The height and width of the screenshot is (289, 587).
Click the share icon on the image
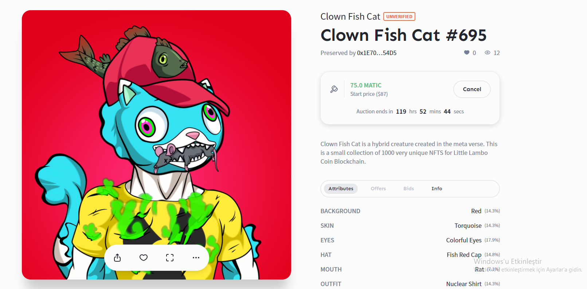(x=117, y=258)
